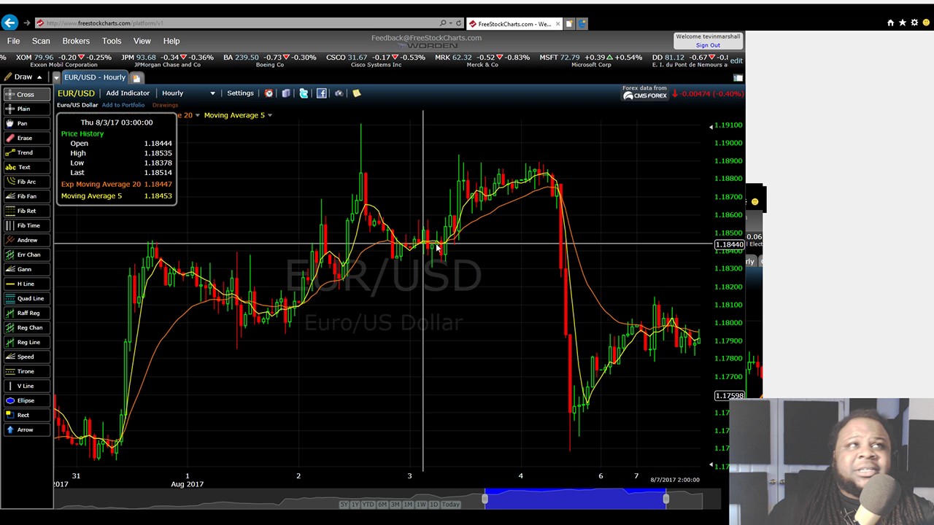Click the Sign Out link
This screenshot has width=934, height=525.
click(708, 45)
